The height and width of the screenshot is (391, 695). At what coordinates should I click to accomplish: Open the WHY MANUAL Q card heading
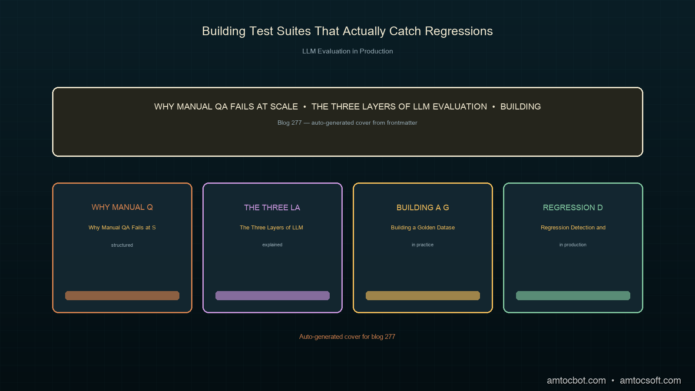click(x=122, y=207)
